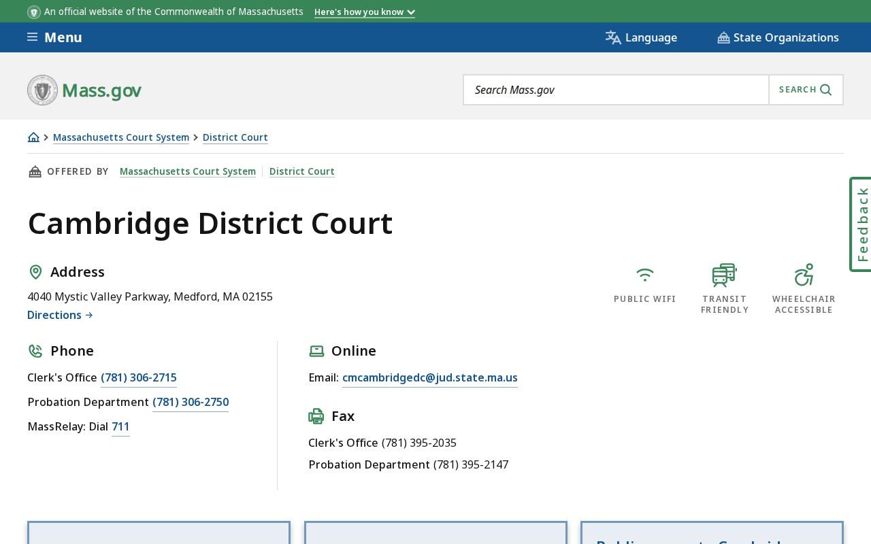Image resolution: width=871 pixels, height=544 pixels.
Task: Open the Feedback side tab
Action: (861, 224)
